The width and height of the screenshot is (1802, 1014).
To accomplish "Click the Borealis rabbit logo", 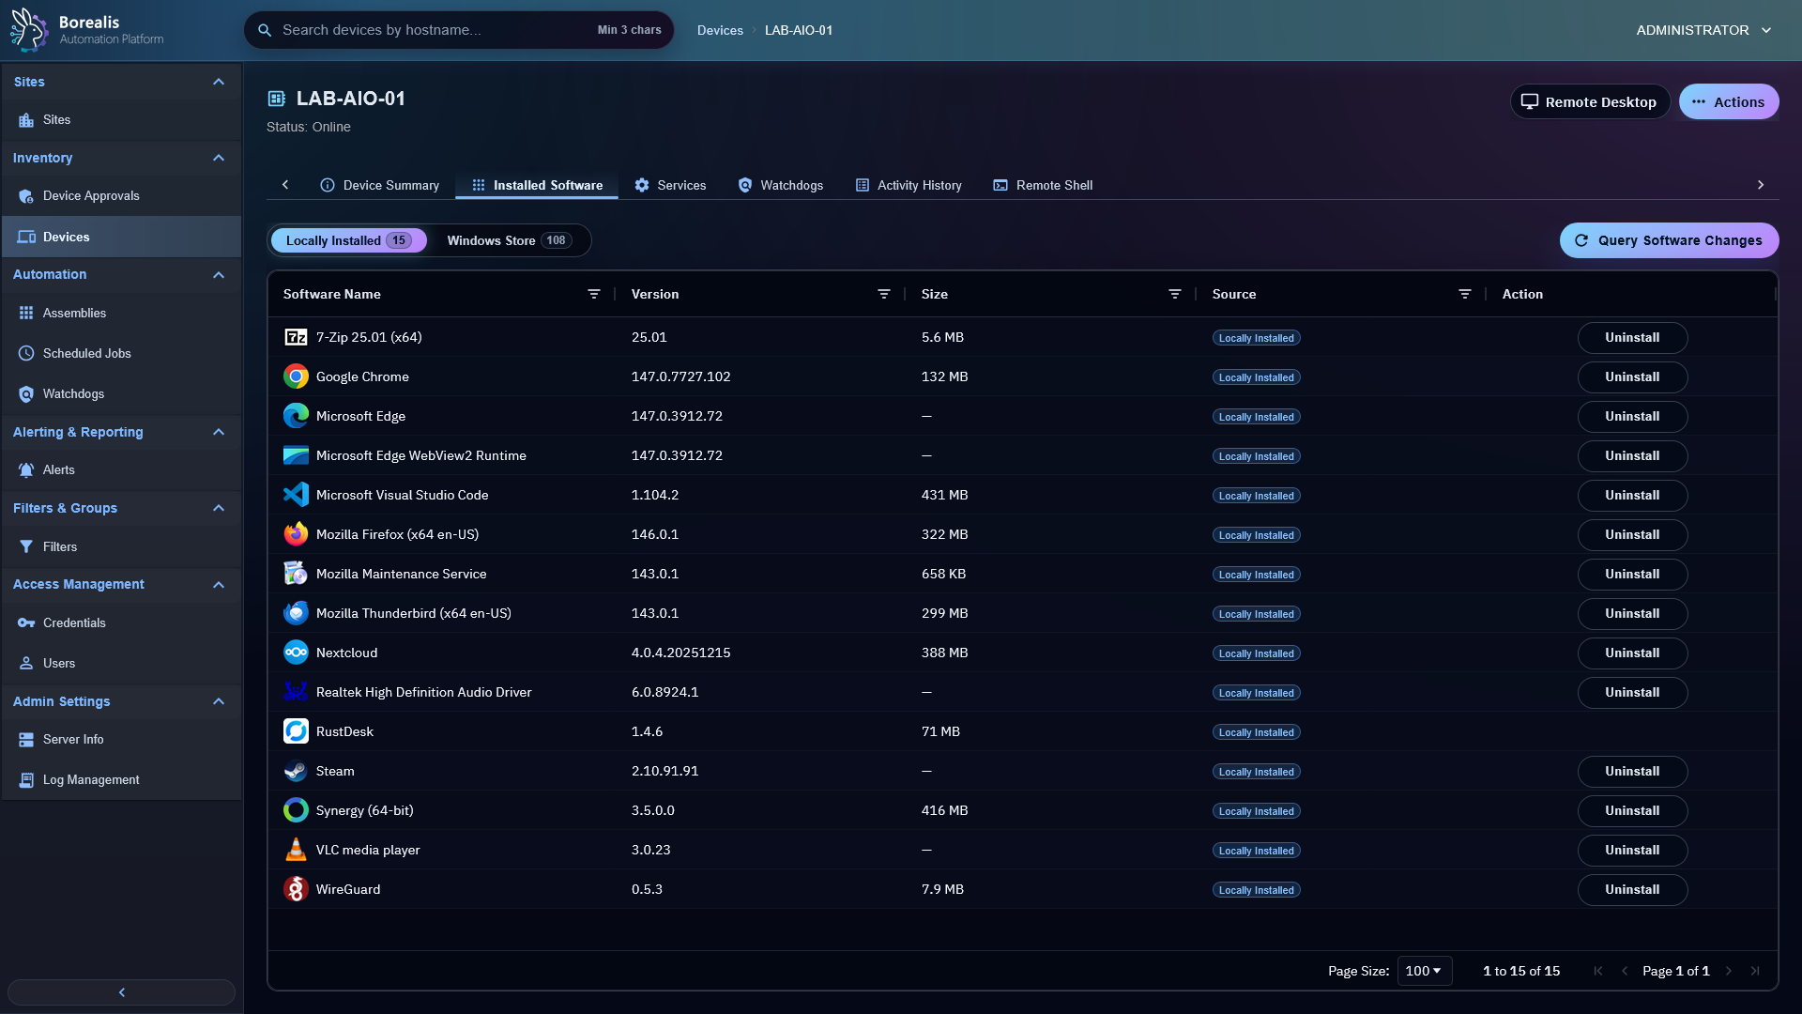I will (28, 29).
